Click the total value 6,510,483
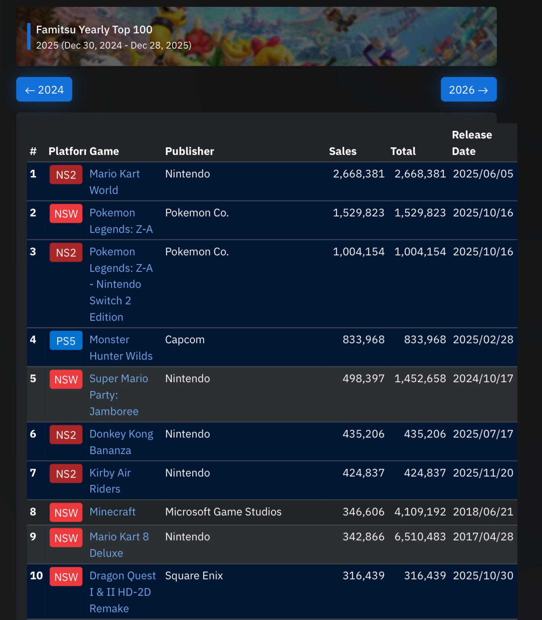Viewport: 542px width, 620px height. 420,537
